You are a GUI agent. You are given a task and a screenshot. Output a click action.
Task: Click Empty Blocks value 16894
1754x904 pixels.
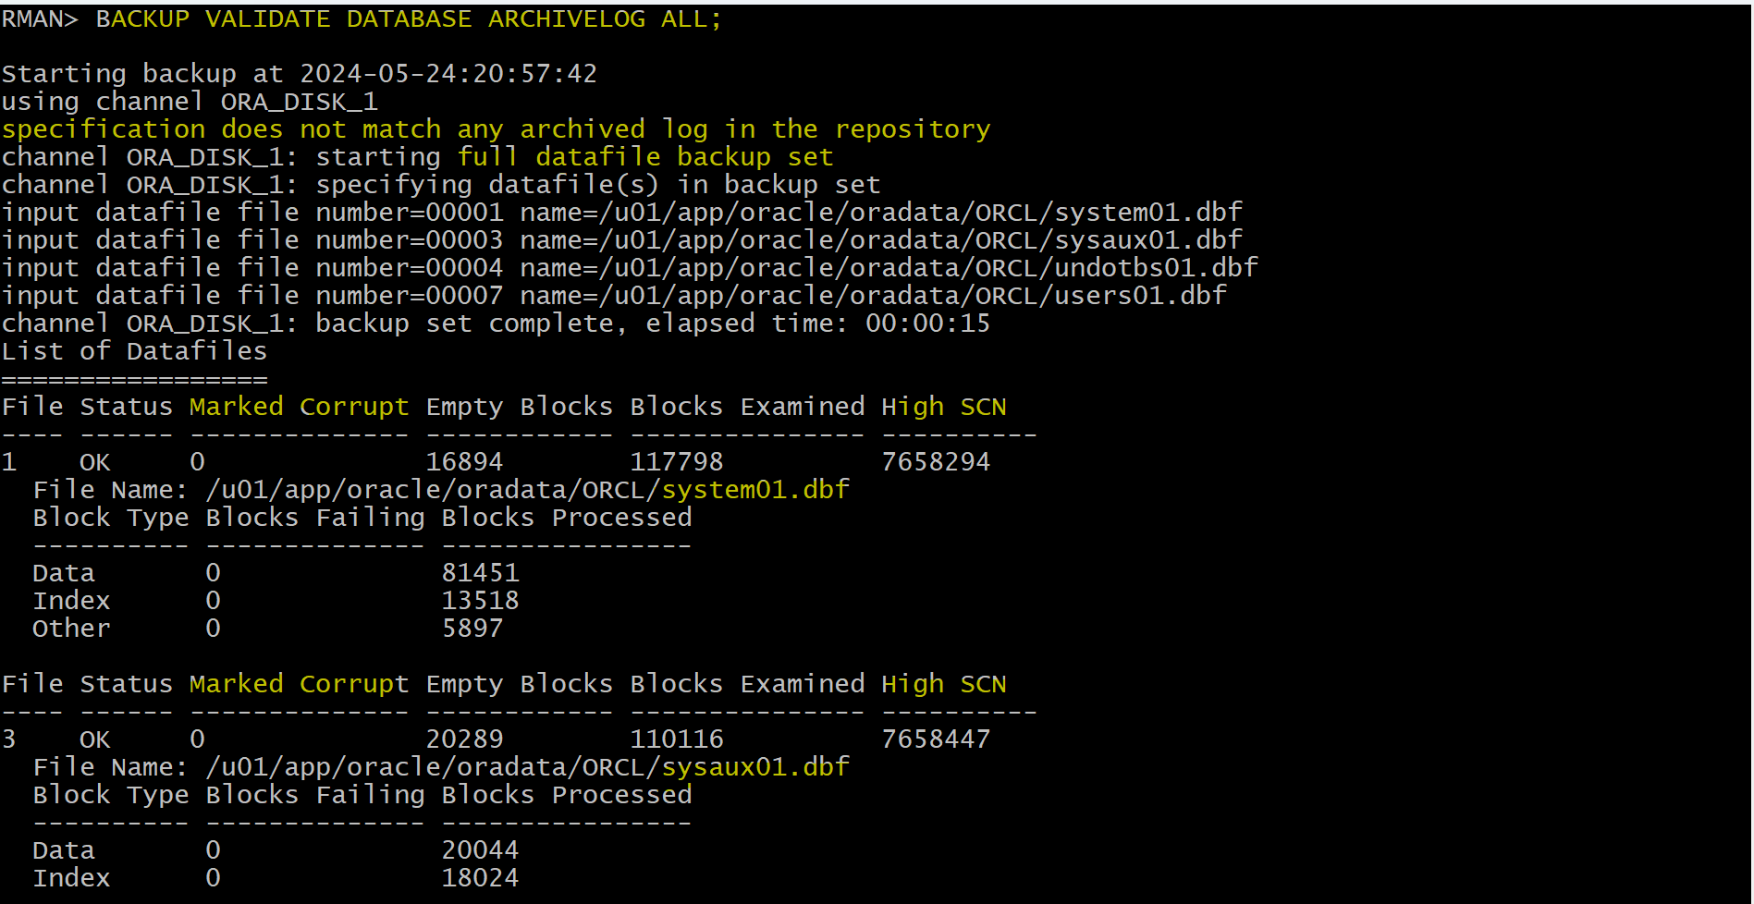(464, 462)
